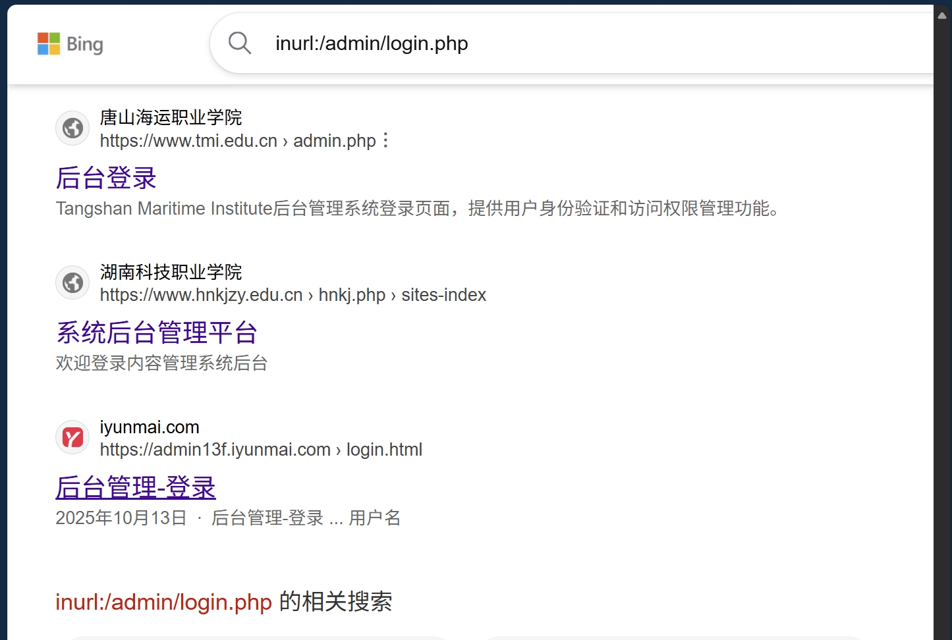
Task: Click the admin13f.iyunmai.com › login.html URL
Action: (x=261, y=450)
